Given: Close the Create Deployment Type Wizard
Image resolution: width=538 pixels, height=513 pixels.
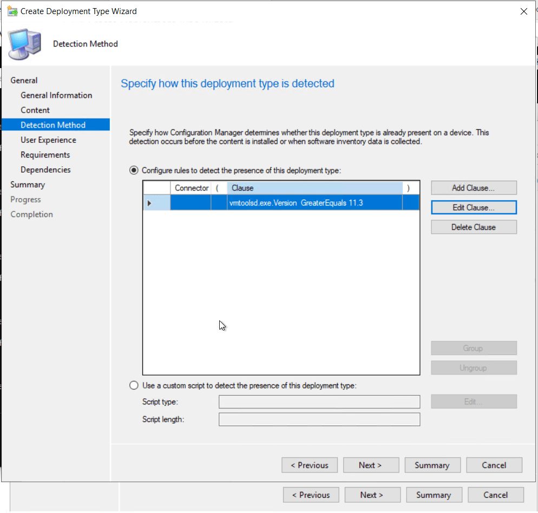Looking at the screenshot, I should 523,11.
